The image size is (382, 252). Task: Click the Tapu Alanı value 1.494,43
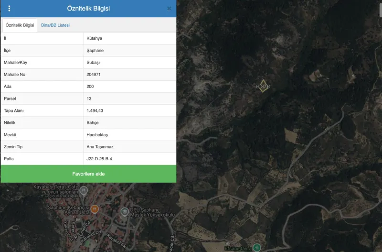[95, 110]
